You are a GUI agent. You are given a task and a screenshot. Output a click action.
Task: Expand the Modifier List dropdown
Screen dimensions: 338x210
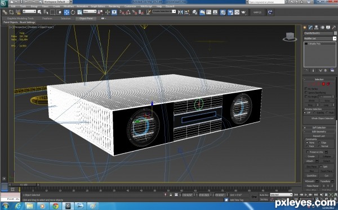(x=320, y=39)
